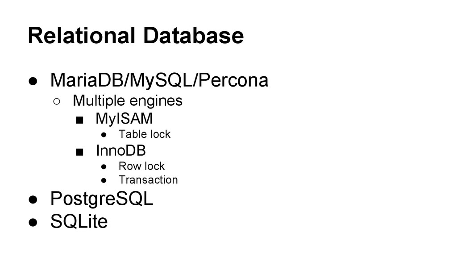
Task: Click the small bullet beside Transaction
Action: [x=104, y=181]
